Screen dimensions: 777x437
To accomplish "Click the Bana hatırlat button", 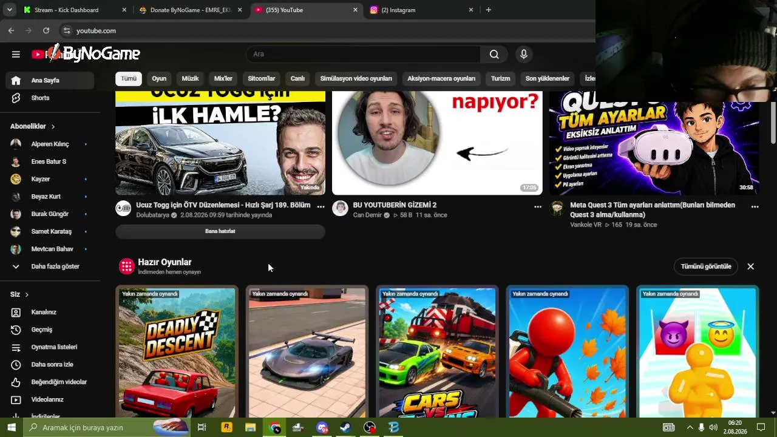I will [220, 231].
